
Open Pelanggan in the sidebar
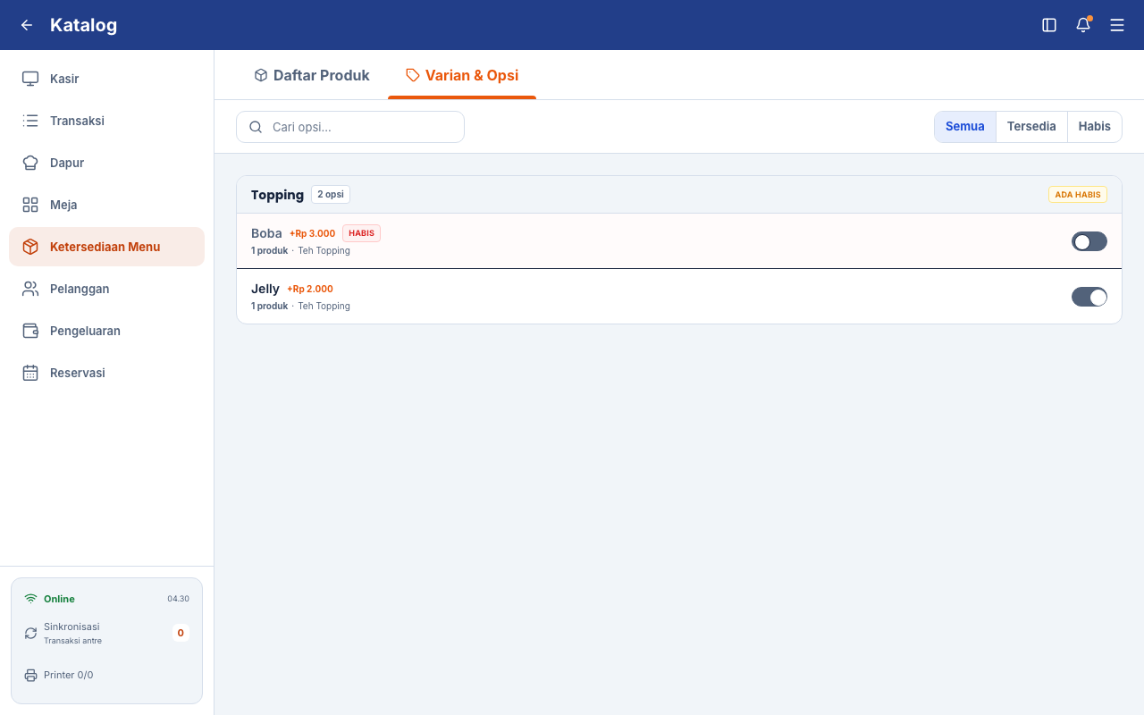[x=106, y=289]
